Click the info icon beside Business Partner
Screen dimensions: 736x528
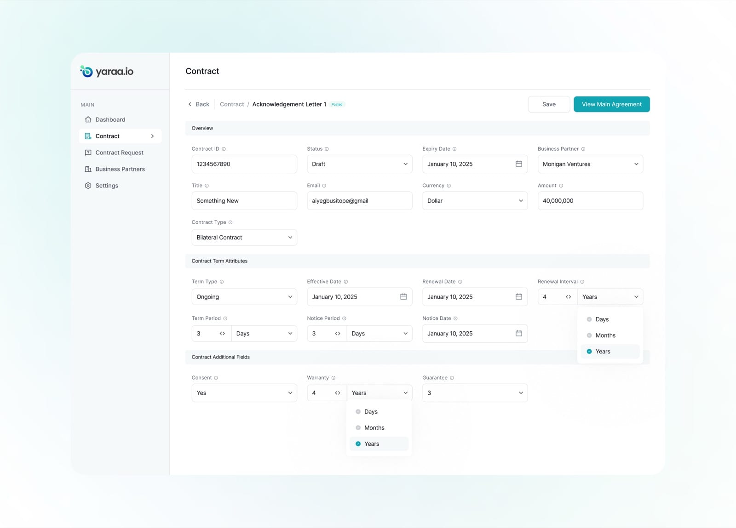click(x=583, y=149)
